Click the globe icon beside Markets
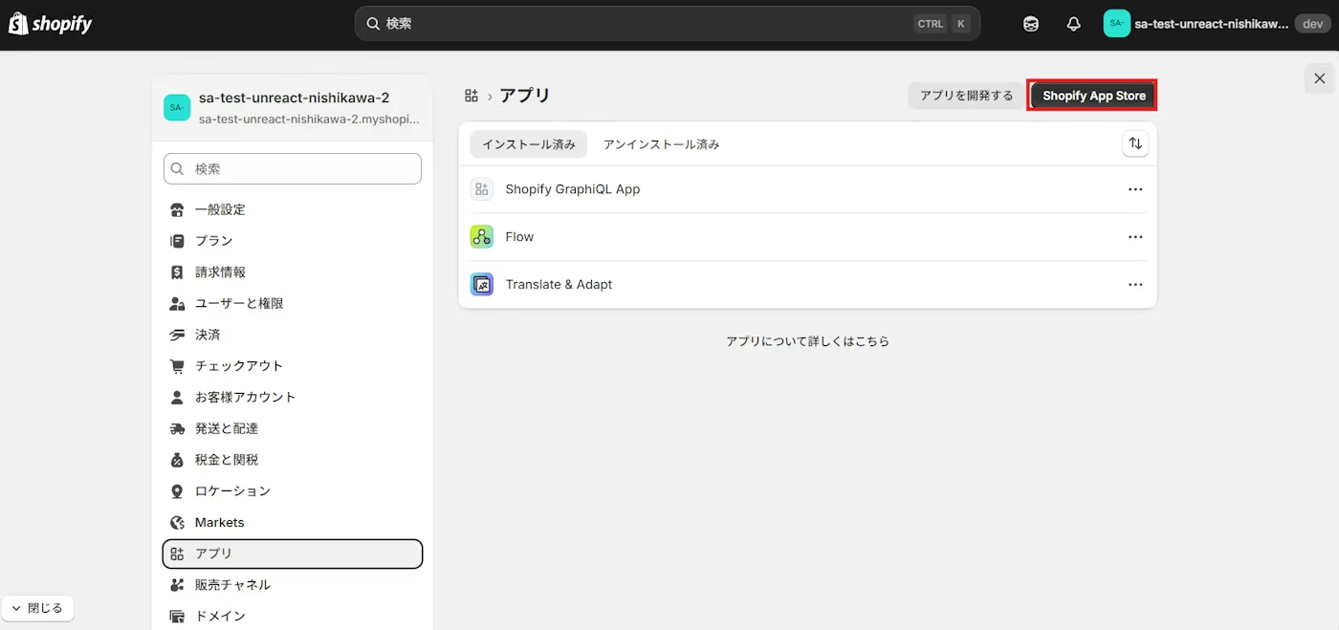Image resolution: width=1339 pixels, height=630 pixels. tap(177, 522)
